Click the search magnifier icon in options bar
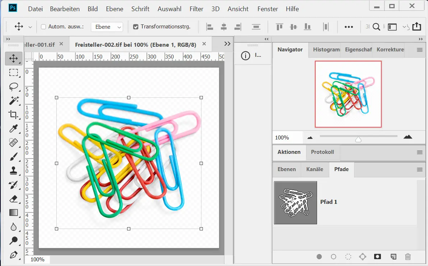The width and height of the screenshot is (428, 266). (376, 27)
